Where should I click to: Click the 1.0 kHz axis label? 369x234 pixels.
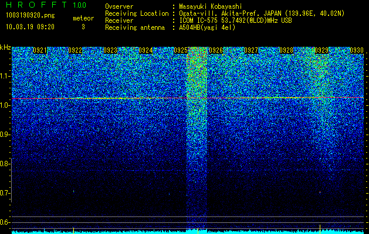pyautogui.click(x=5, y=106)
